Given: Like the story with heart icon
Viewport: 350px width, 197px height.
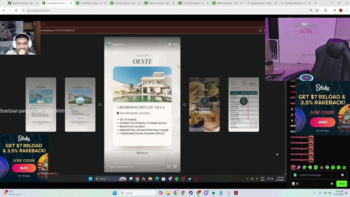Looking at the screenshot, I should pyautogui.click(x=169, y=167).
